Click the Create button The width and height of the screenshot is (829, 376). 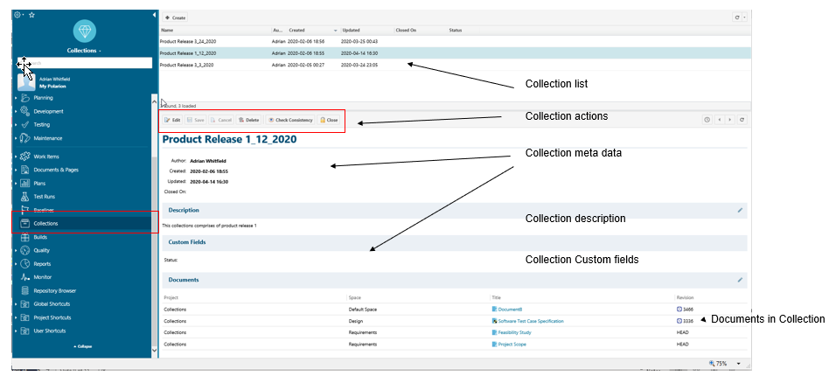coord(175,17)
